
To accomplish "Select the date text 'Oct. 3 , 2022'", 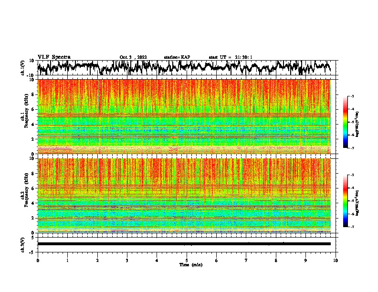I will [133, 57].
